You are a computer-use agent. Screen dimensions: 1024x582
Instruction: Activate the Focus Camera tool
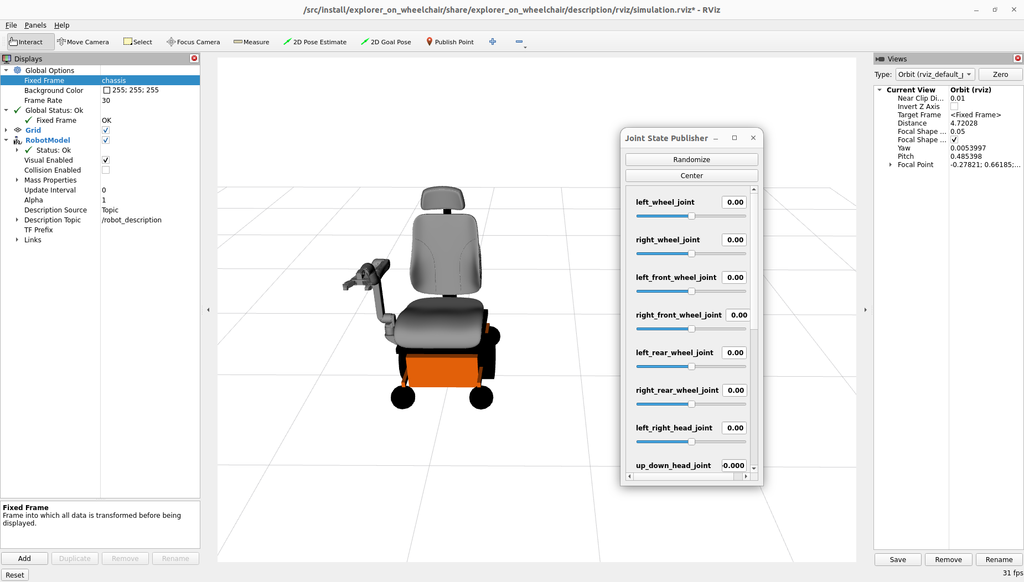pyautogui.click(x=193, y=41)
